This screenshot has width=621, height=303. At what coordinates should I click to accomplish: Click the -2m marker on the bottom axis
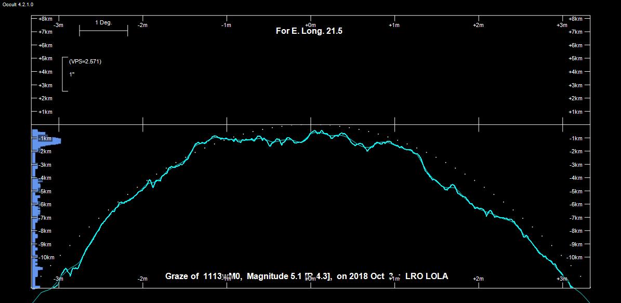[142, 279]
